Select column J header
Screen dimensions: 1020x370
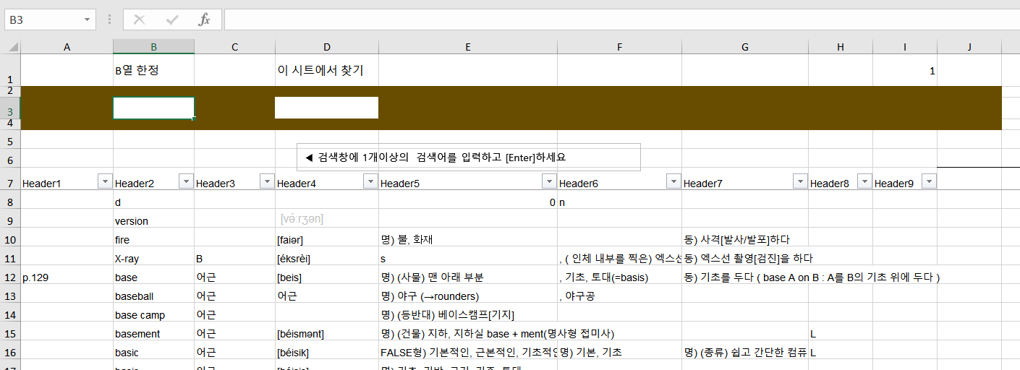(x=969, y=47)
